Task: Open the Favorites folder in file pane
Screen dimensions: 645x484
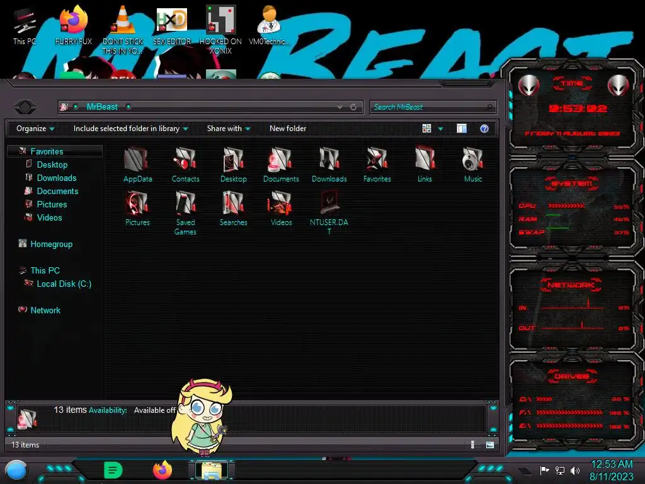Action: point(377,164)
